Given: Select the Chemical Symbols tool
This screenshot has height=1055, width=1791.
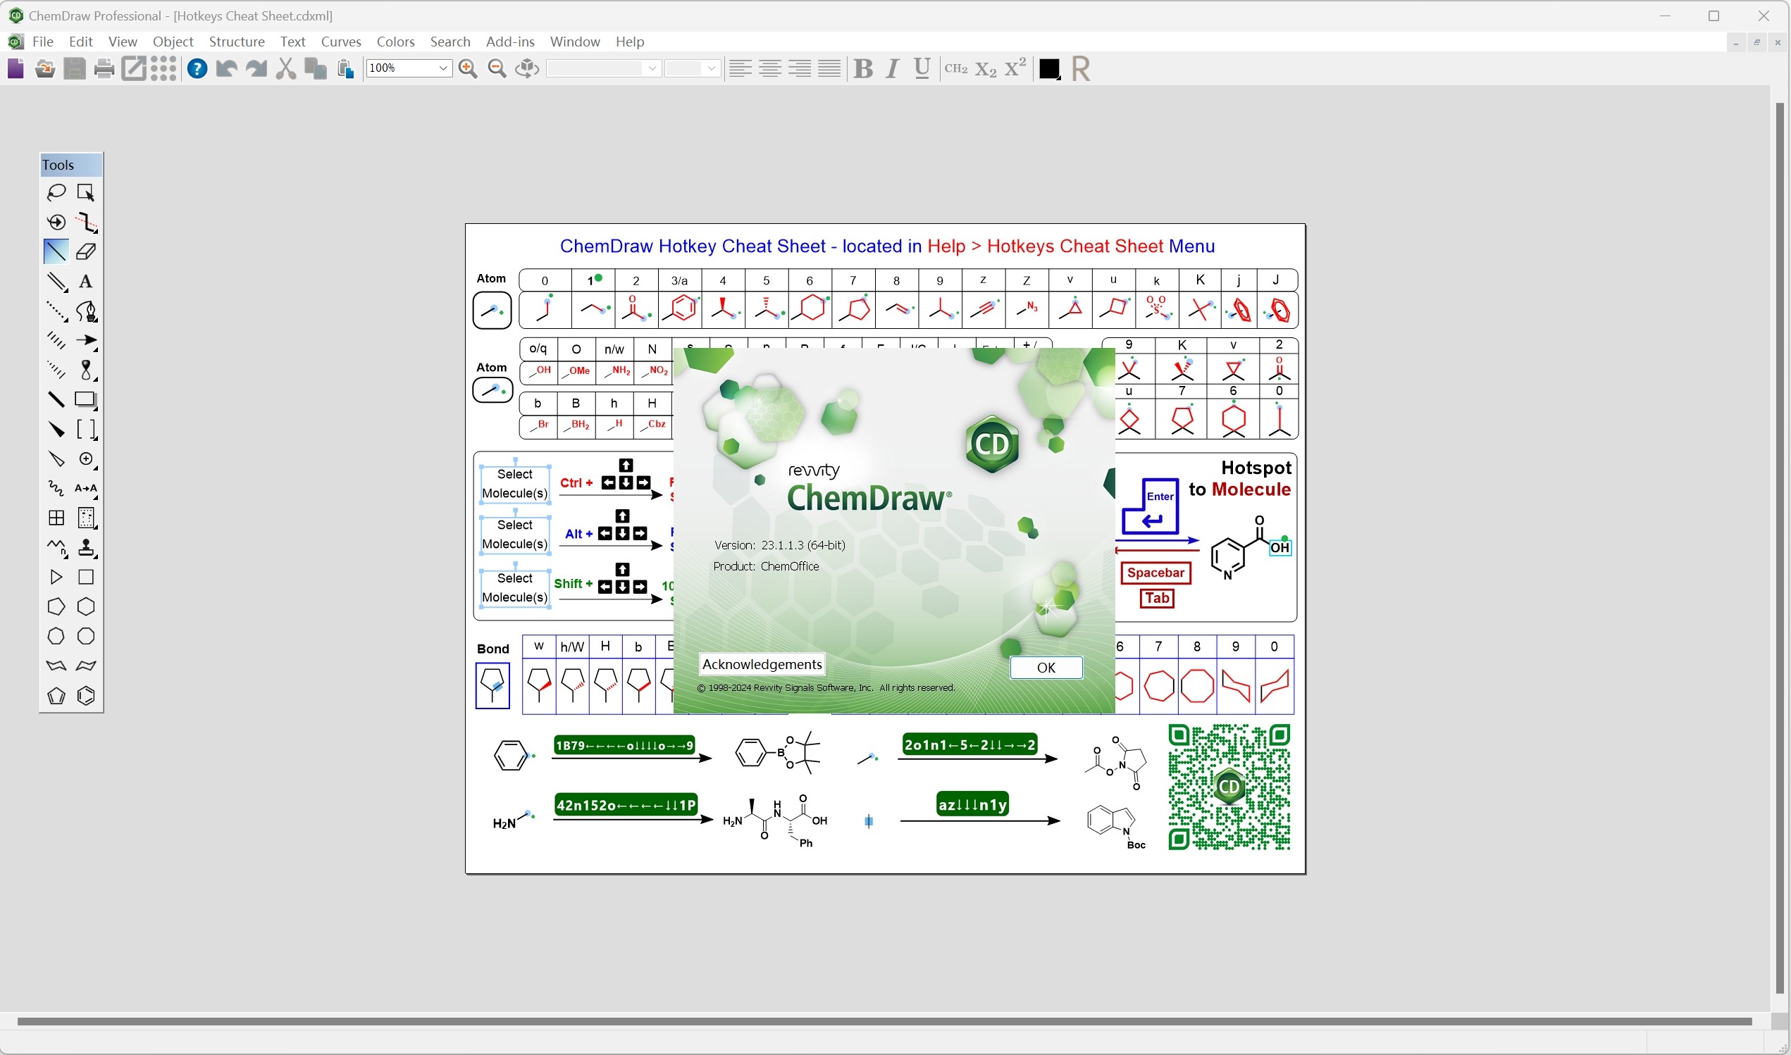Looking at the screenshot, I should pos(86,459).
